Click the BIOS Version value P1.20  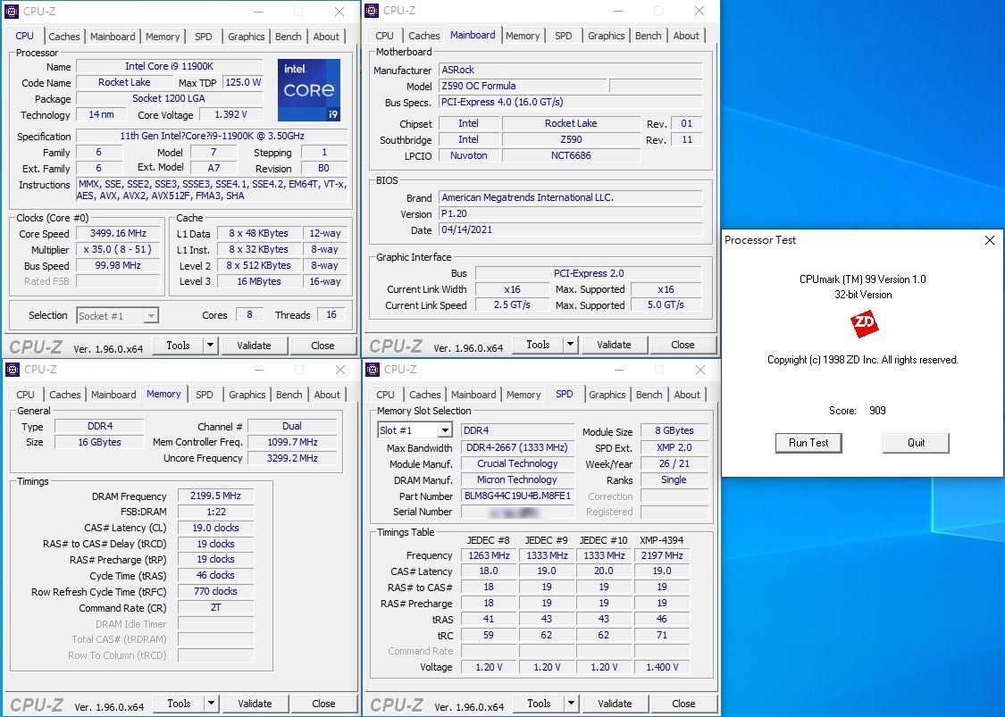(571, 213)
